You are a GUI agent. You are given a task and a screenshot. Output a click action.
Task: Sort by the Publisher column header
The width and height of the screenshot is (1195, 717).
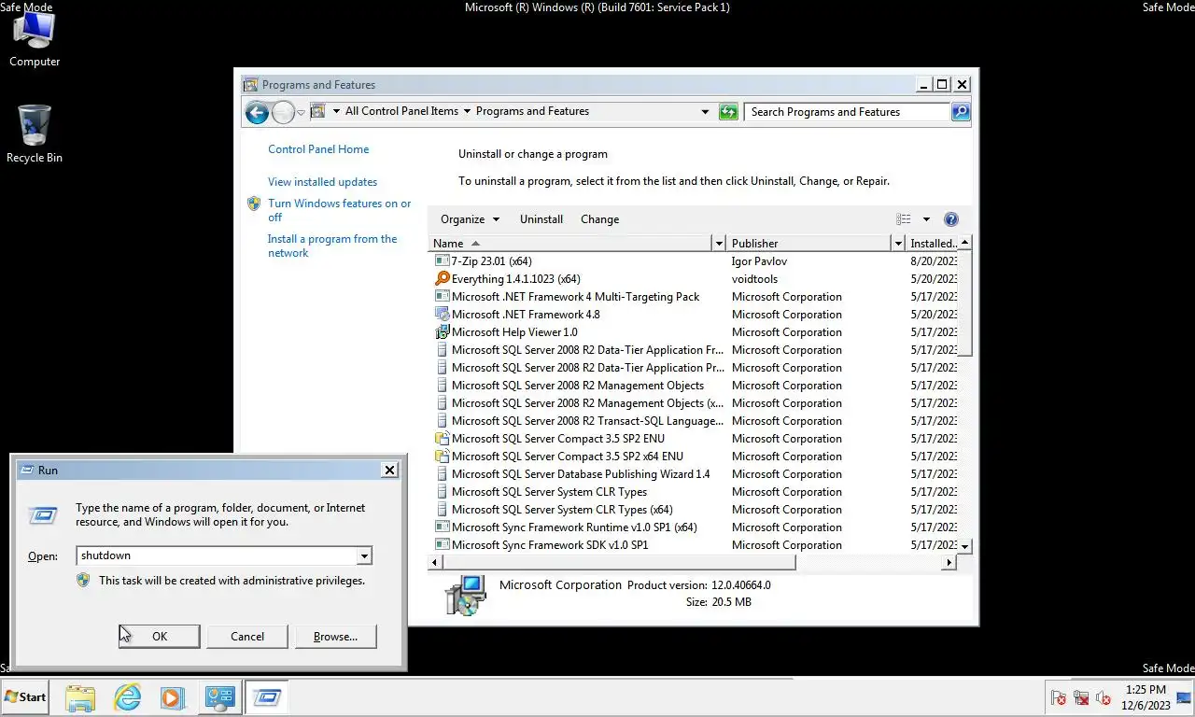[x=808, y=244]
